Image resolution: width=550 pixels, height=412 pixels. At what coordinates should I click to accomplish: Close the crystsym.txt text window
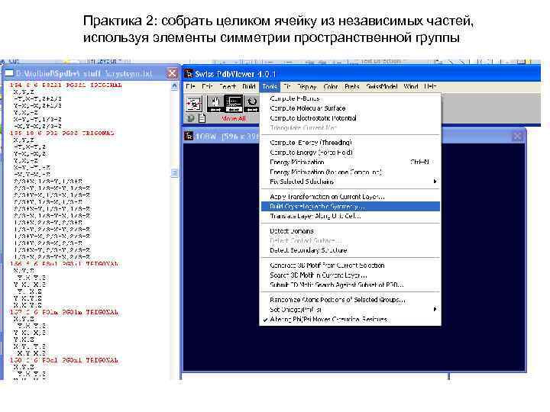click(x=172, y=73)
